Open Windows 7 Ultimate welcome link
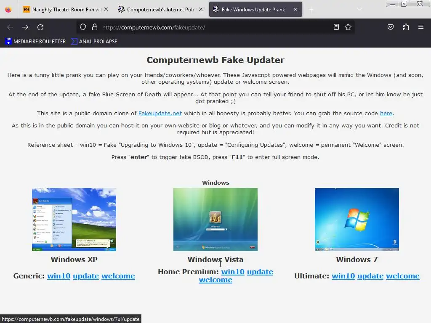This screenshot has width=431, height=323. [403, 276]
